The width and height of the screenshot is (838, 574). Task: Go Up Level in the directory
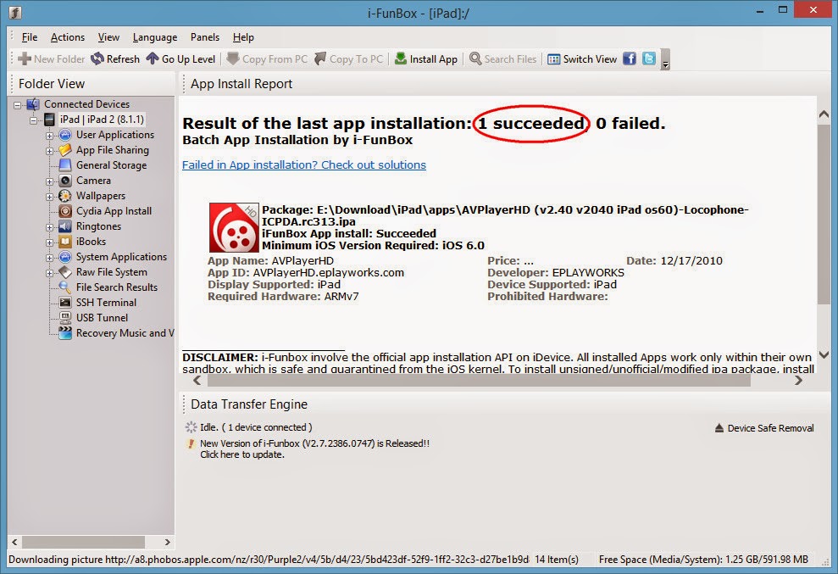pyautogui.click(x=180, y=59)
